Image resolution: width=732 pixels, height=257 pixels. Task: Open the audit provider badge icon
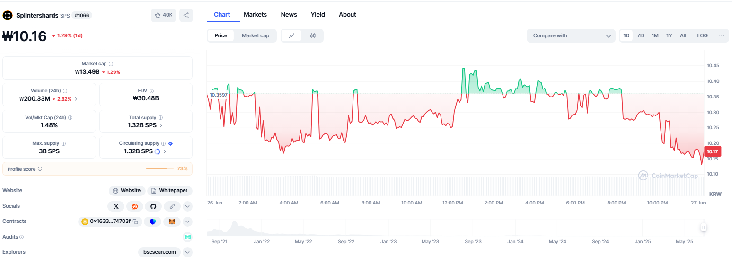pos(187,237)
